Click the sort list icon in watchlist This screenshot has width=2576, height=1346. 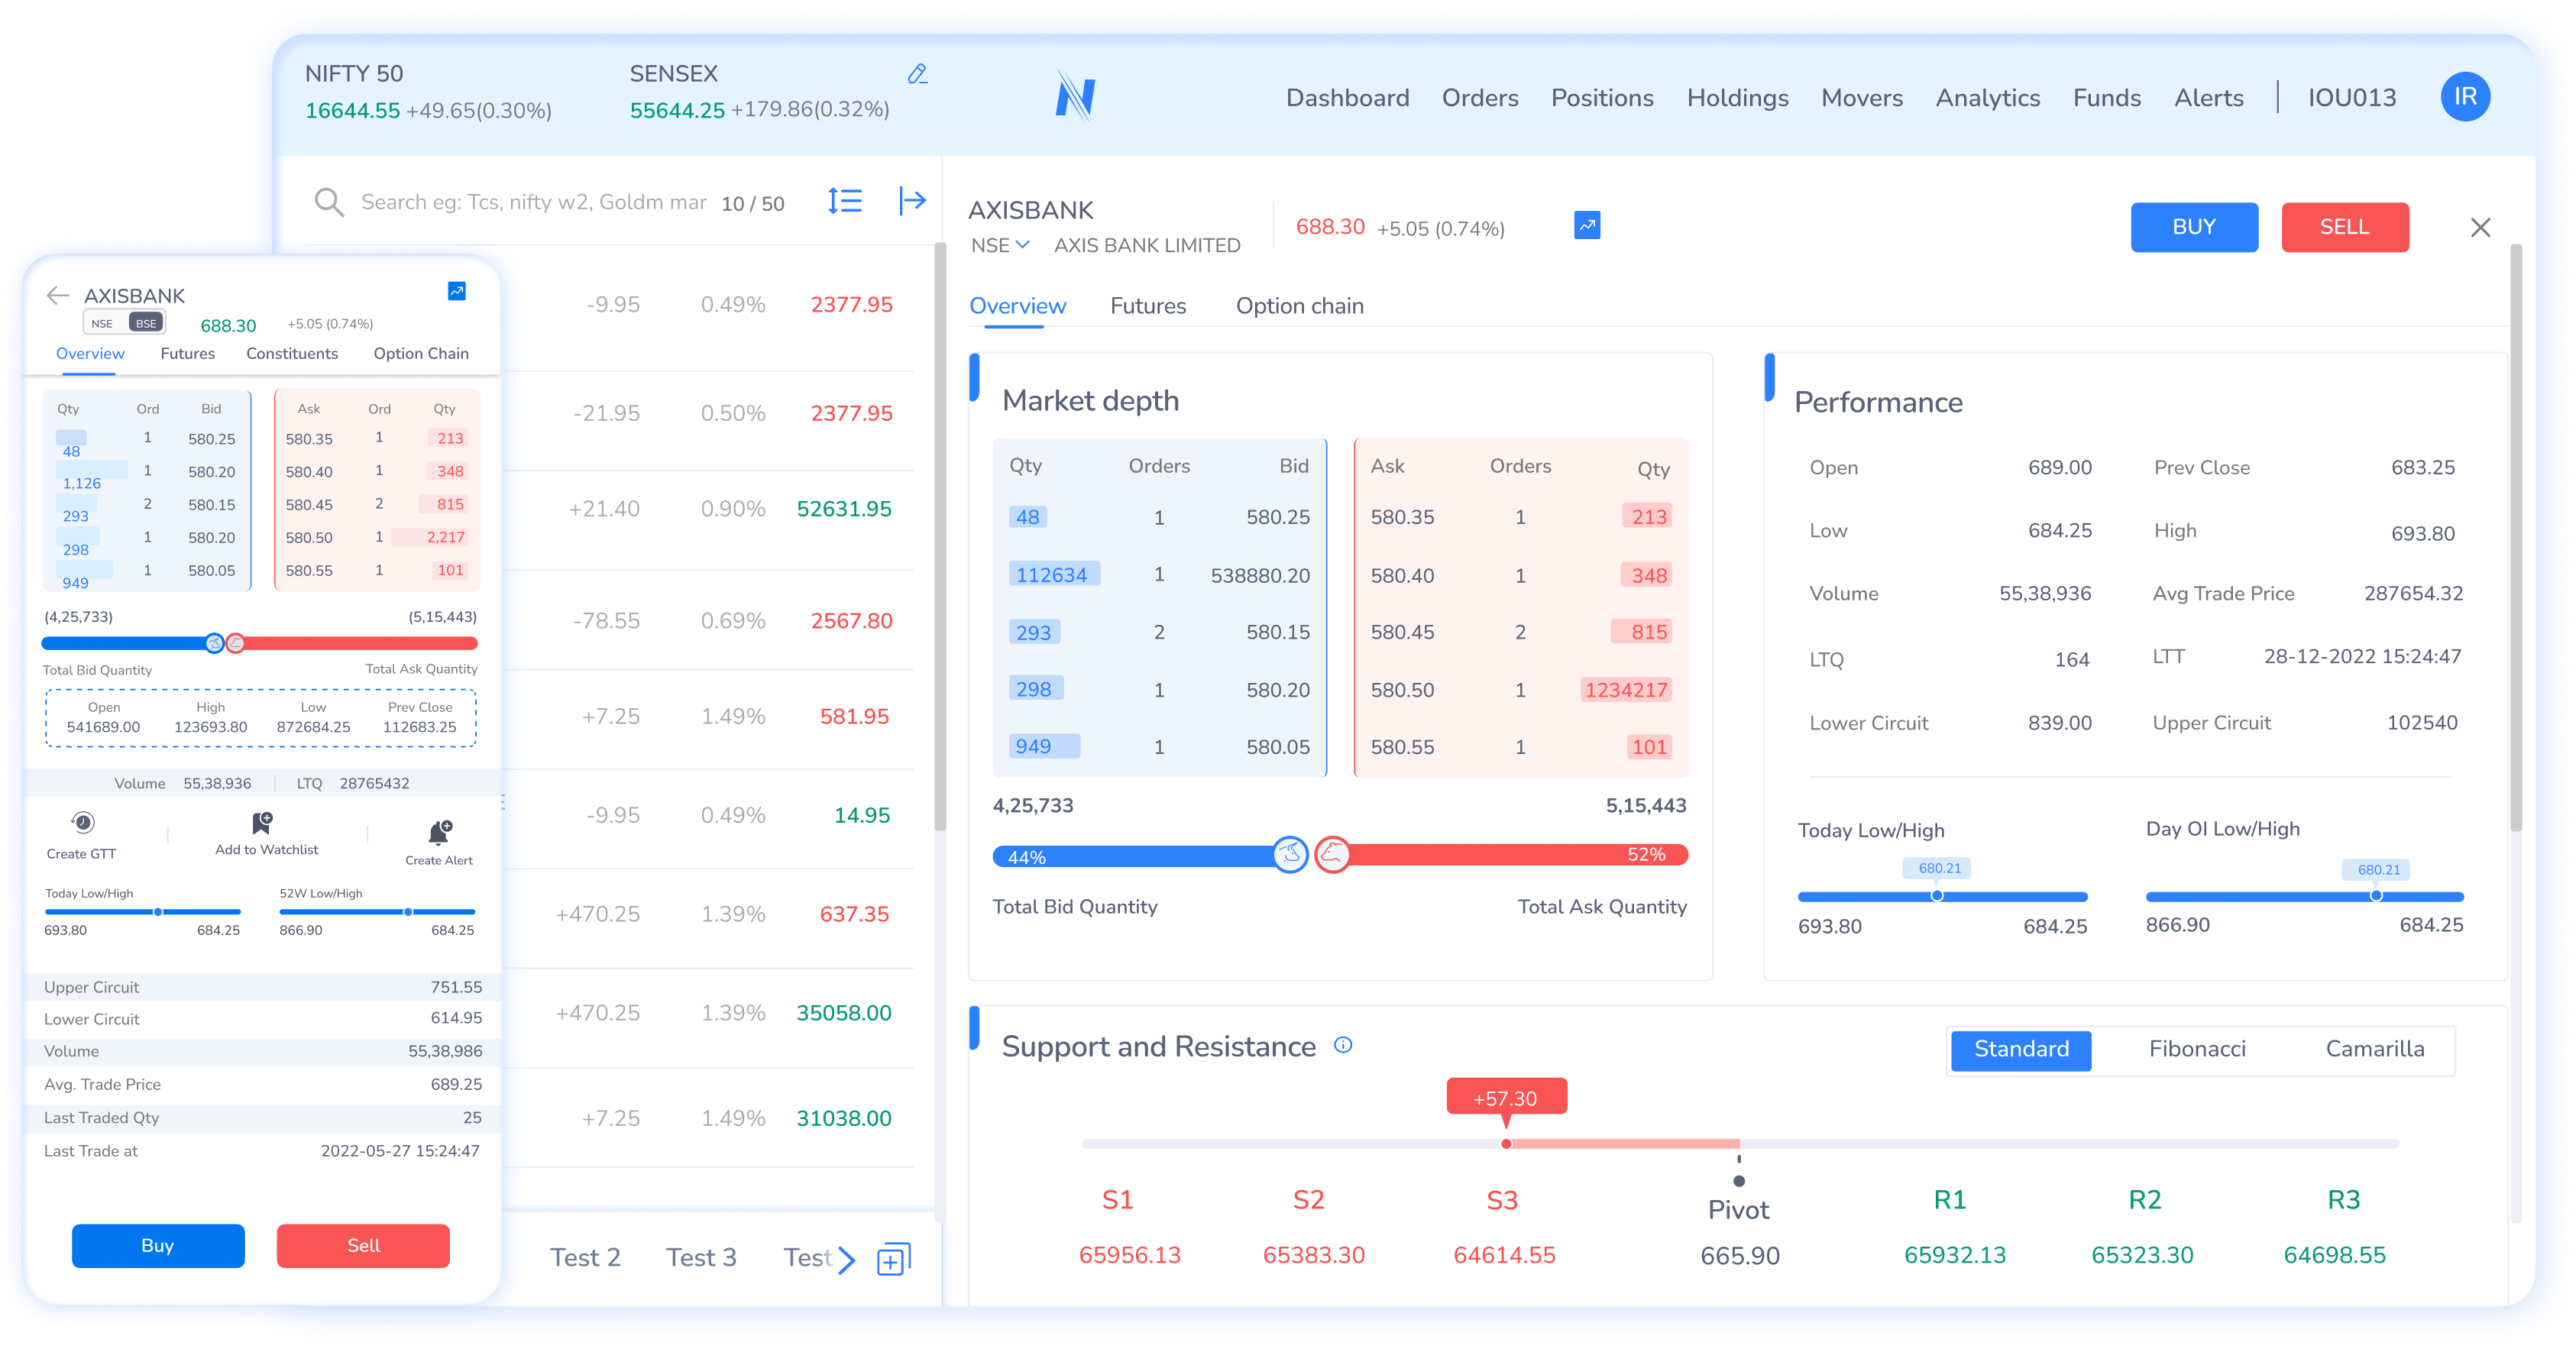pos(845,201)
